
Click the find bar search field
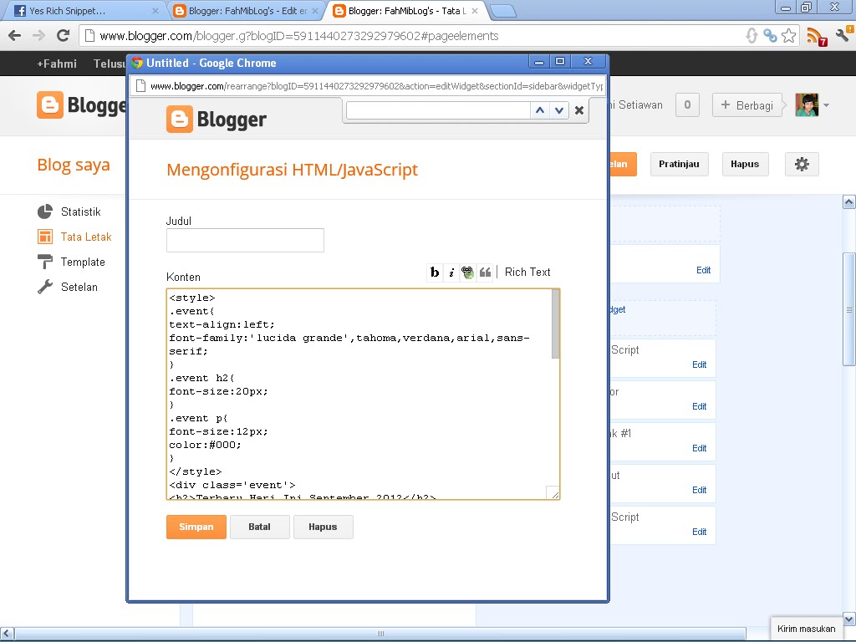point(438,110)
